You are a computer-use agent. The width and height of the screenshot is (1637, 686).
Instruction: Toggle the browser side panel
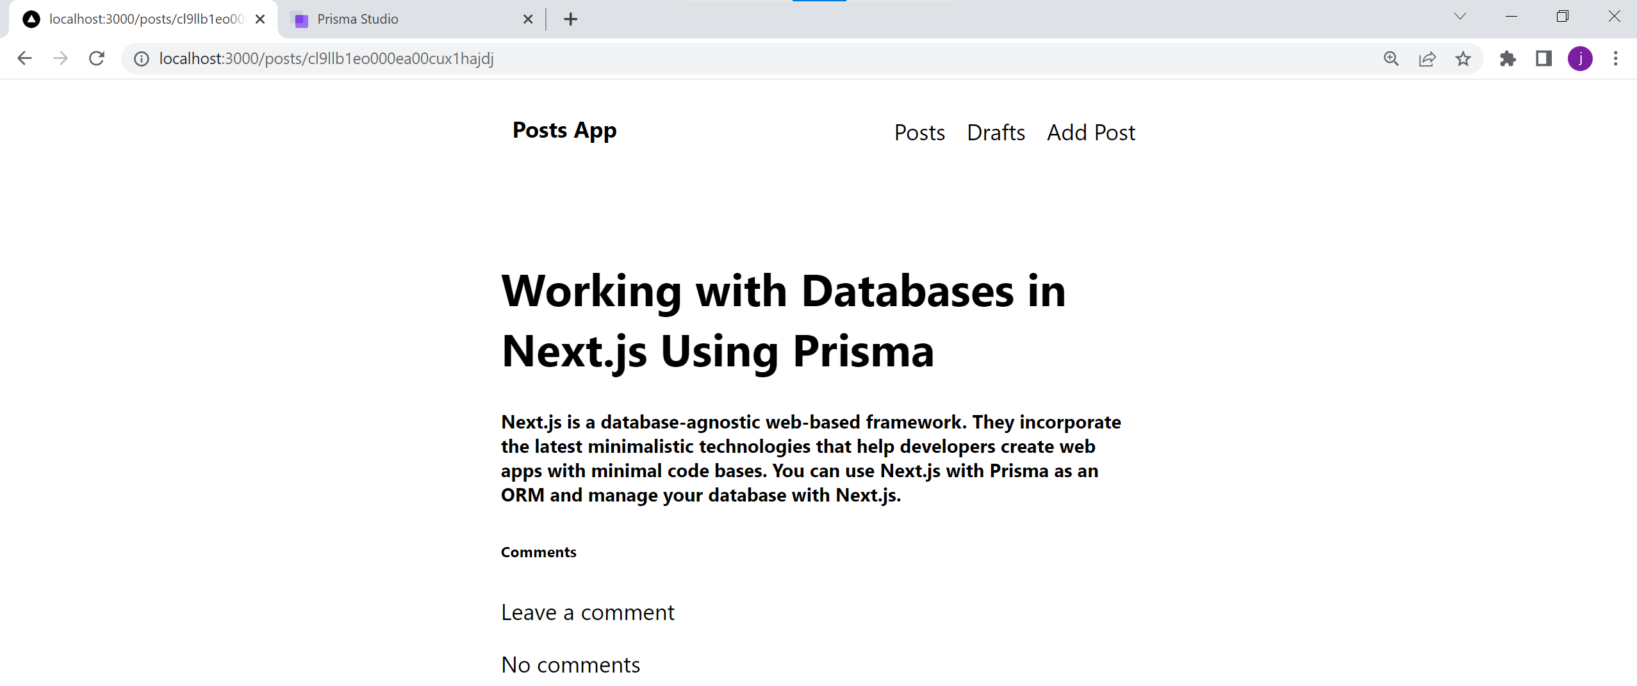1543,59
